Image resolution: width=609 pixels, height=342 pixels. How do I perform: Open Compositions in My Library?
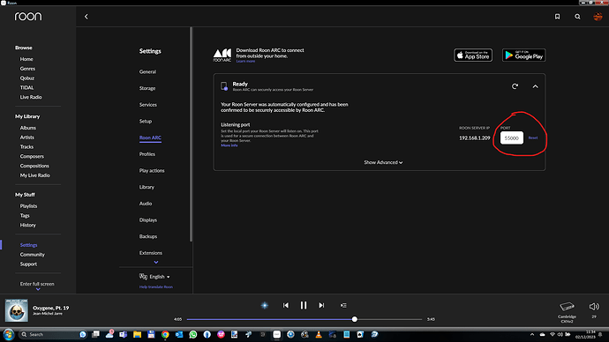(x=34, y=166)
